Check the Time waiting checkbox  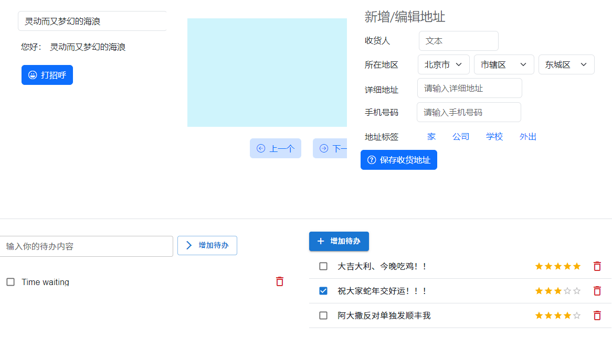coord(10,282)
